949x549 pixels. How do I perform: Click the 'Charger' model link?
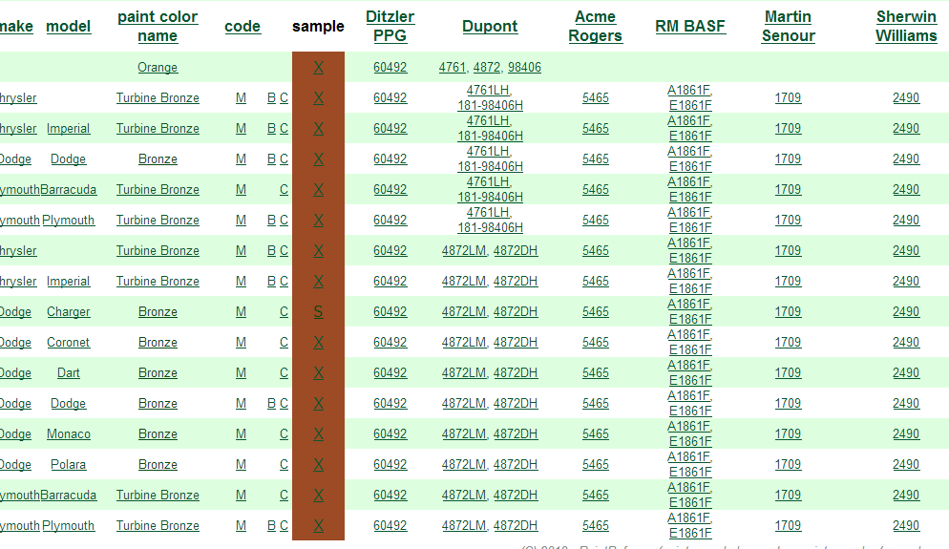69,312
